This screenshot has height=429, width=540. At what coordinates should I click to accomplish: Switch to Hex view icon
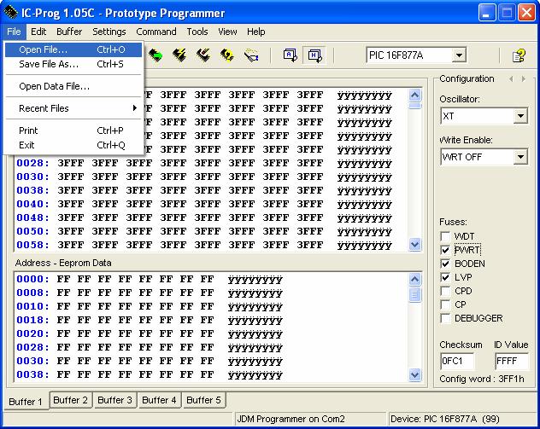coord(314,55)
